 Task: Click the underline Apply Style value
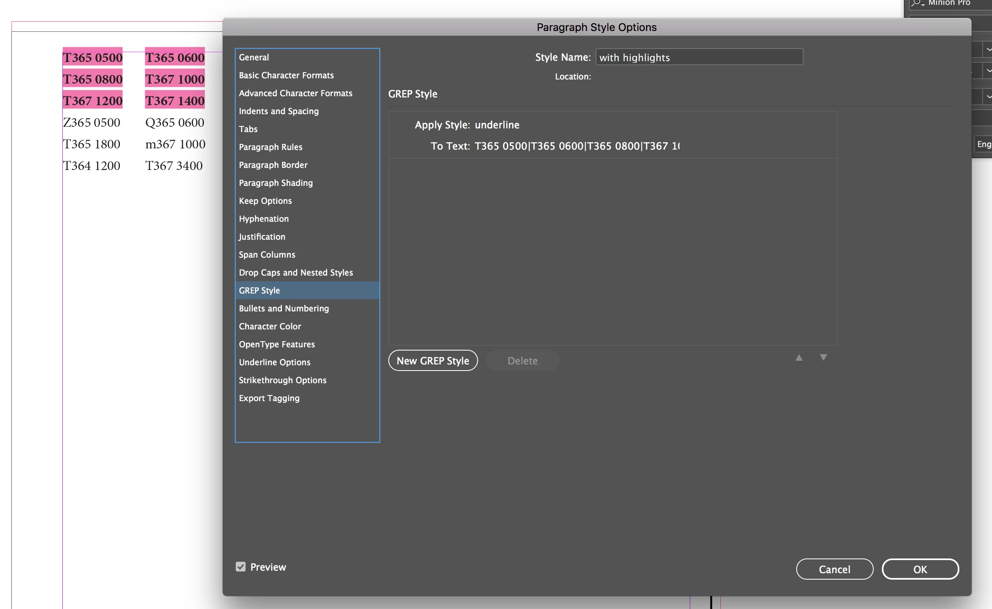point(497,125)
